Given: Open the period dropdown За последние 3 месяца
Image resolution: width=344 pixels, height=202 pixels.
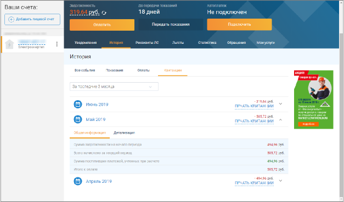Looking at the screenshot, I should pyautogui.click(x=114, y=86).
